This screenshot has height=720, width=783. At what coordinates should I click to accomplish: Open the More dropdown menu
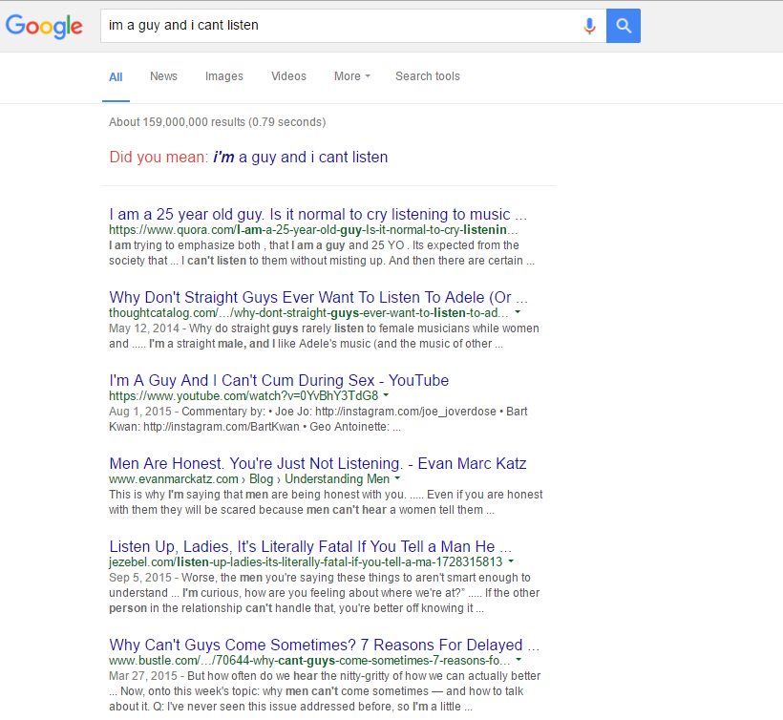[352, 76]
